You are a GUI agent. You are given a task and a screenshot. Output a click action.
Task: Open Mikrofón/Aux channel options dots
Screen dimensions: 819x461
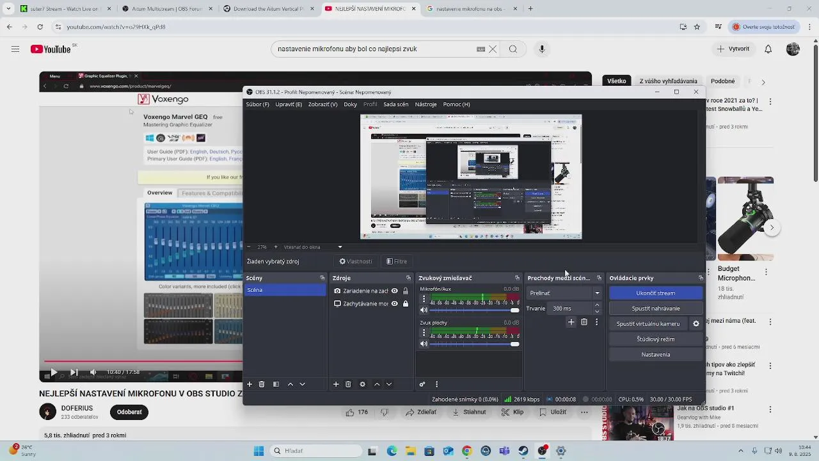click(x=424, y=299)
